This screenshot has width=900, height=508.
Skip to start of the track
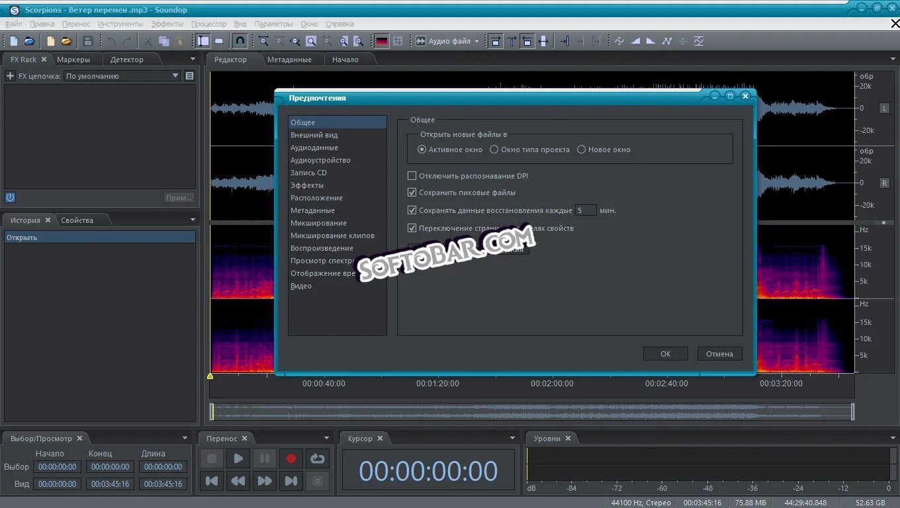pos(212,481)
